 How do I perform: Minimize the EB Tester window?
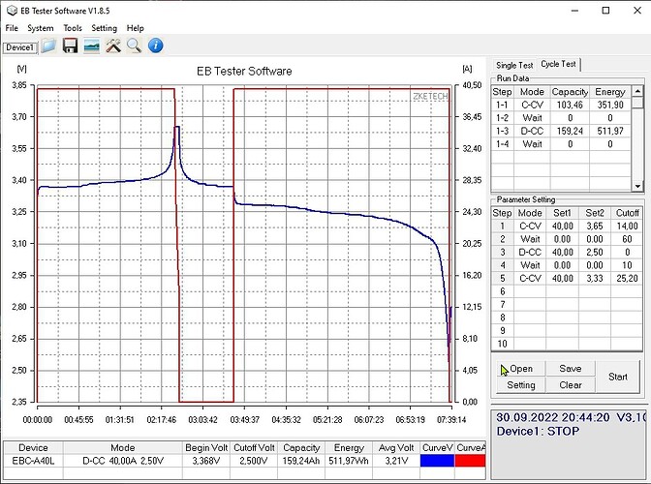pyautogui.click(x=574, y=11)
